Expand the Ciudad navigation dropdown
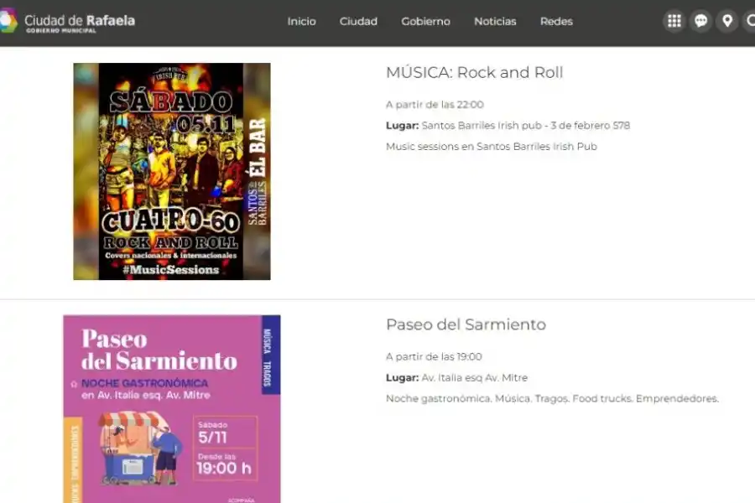Screen dimensions: 755x503 pos(358,22)
